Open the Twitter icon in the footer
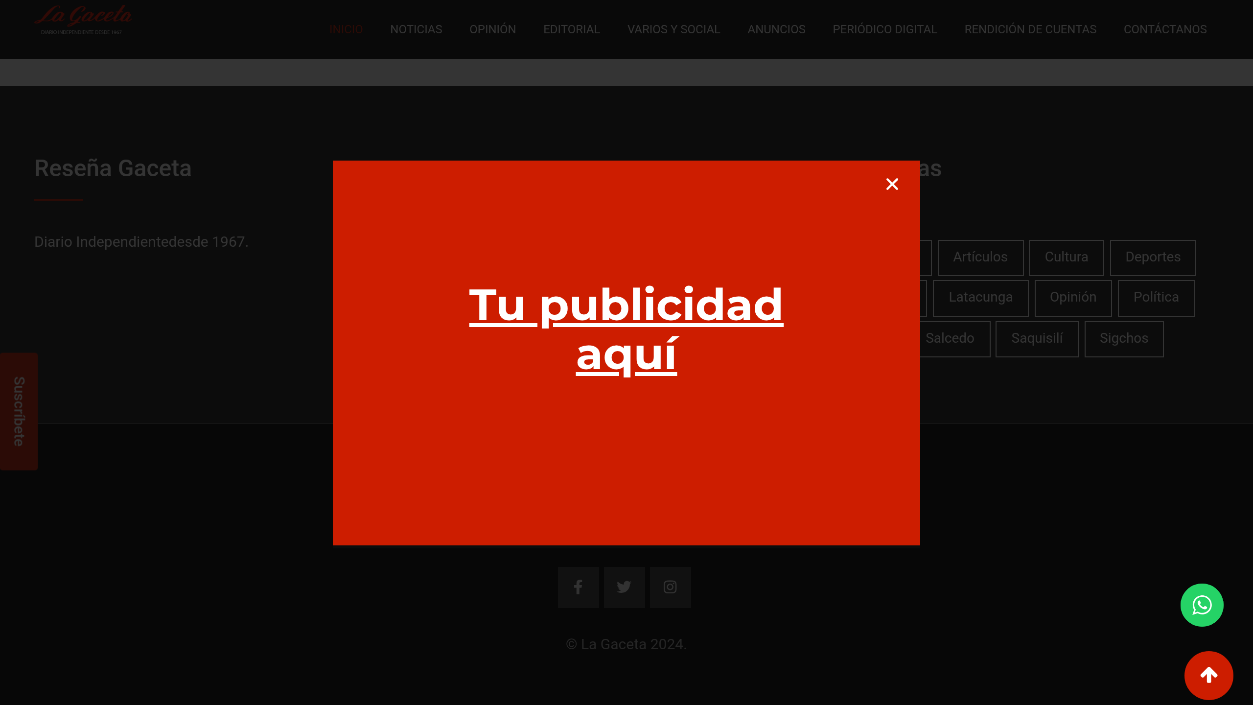The width and height of the screenshot is (1253, 705). point(624,587)
